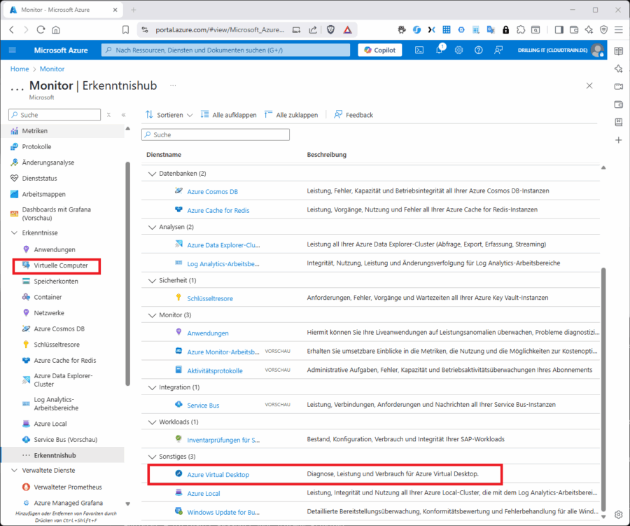630x526 pixels.
Task: Select Anwendungen under Erkenntnisse in sidebar
Action: point(55,250)
